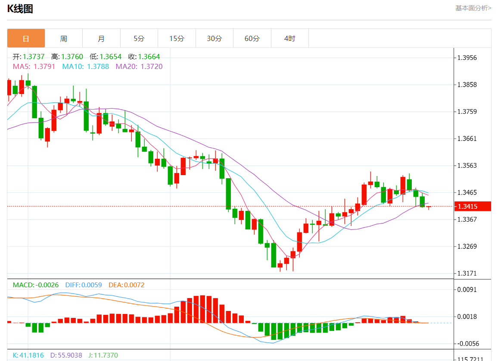Click the MACD value label
498x361 pixels.
coord(35,285)
